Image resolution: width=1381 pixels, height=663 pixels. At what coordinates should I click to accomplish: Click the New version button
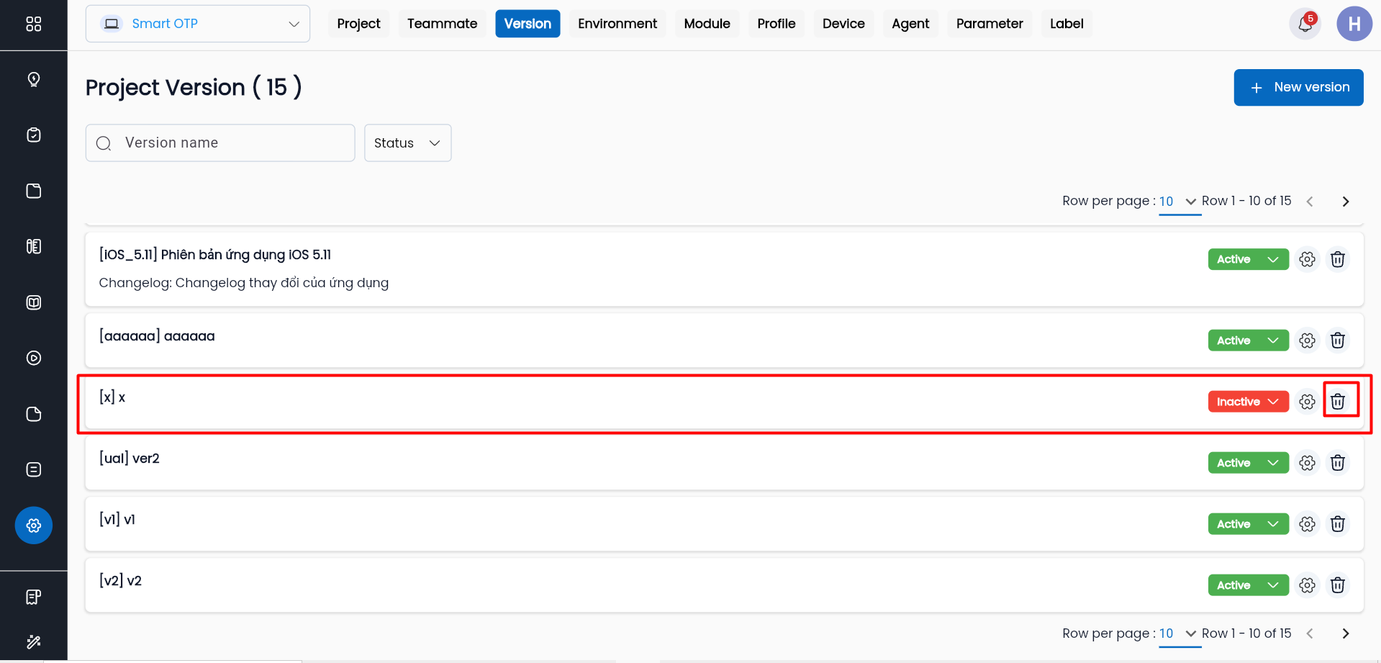[1298, 87]
